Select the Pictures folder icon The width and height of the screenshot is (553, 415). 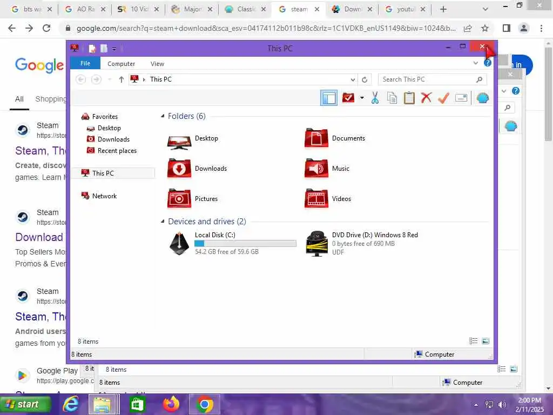click(179, 199)
